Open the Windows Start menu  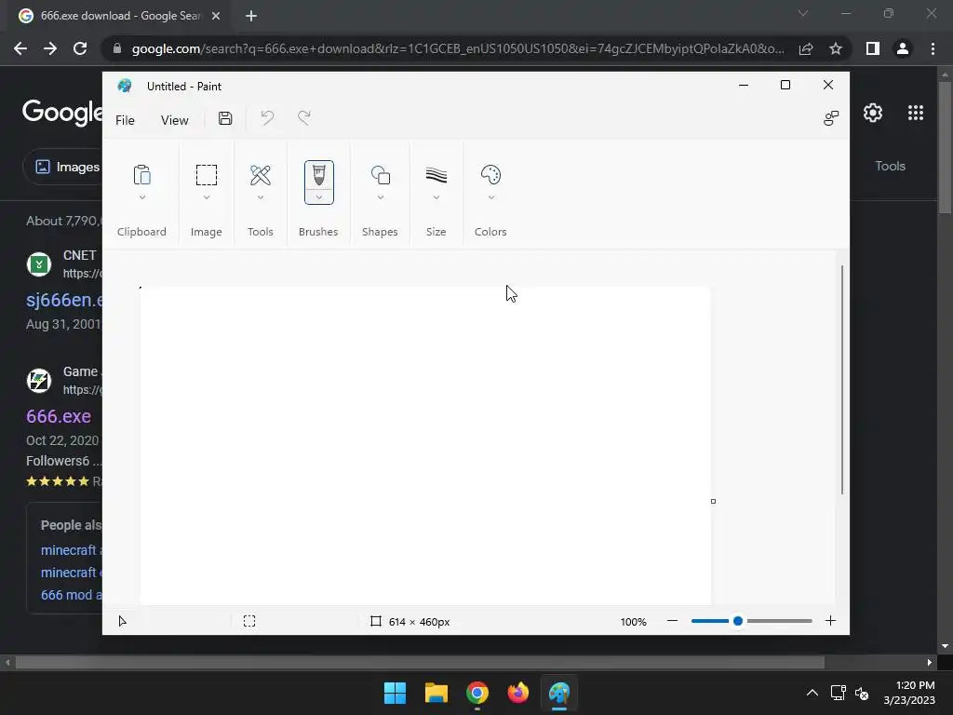coord(395,693)
